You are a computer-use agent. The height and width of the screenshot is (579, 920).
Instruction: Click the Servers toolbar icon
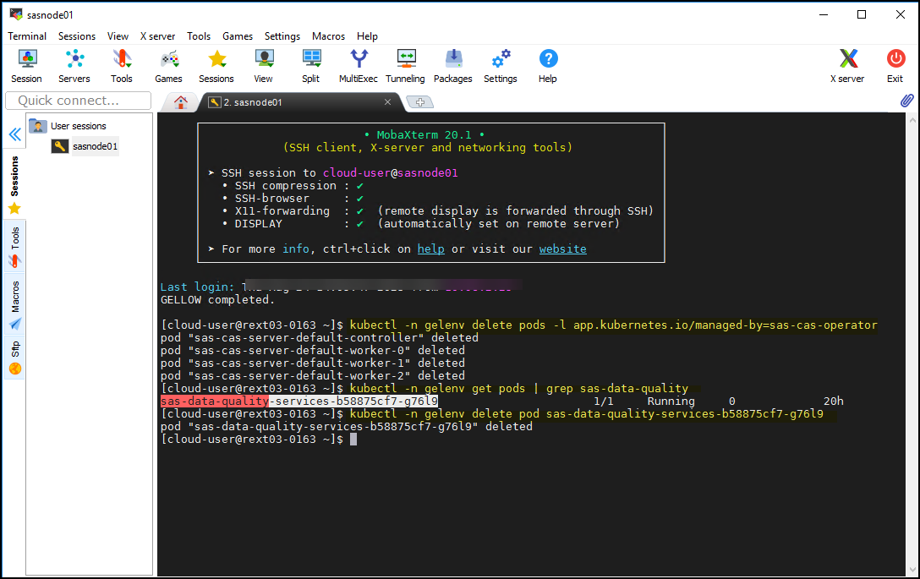point(74,61)
